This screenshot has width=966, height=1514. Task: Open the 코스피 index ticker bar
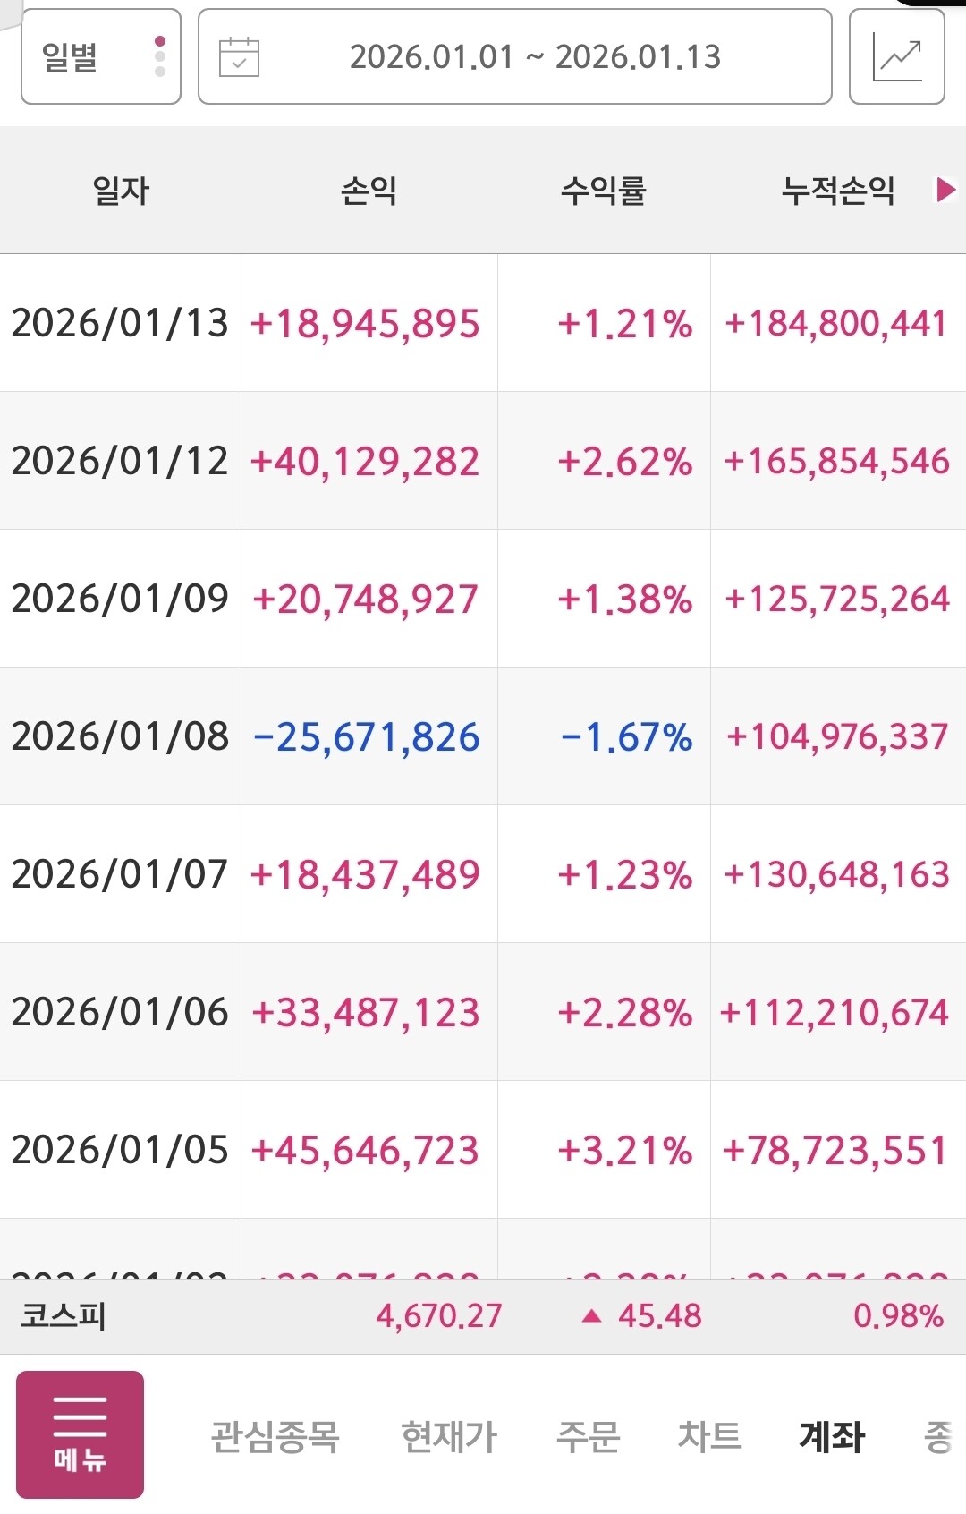[x=483, y=1316]
